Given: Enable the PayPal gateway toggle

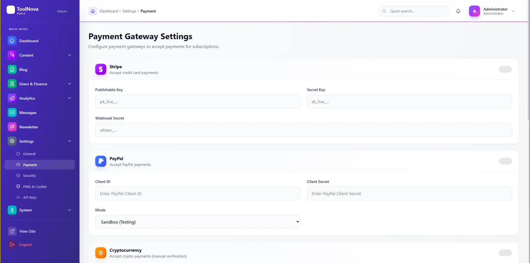Looking at the screenshot, I should click(x=505, y=161).
